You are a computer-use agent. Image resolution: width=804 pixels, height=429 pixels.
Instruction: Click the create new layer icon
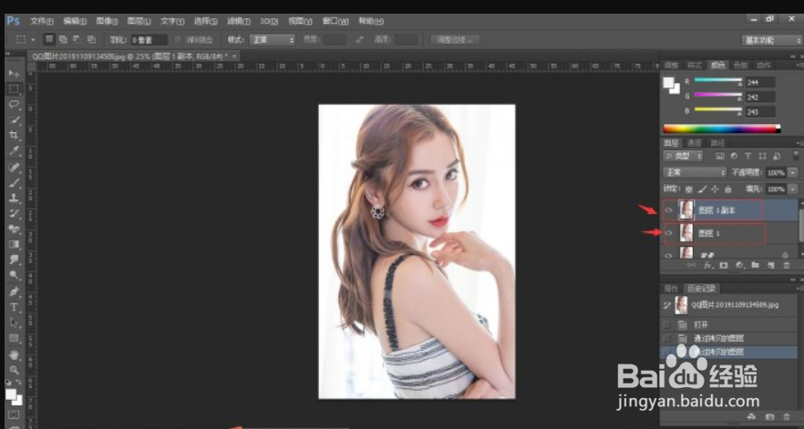point(770,265)
